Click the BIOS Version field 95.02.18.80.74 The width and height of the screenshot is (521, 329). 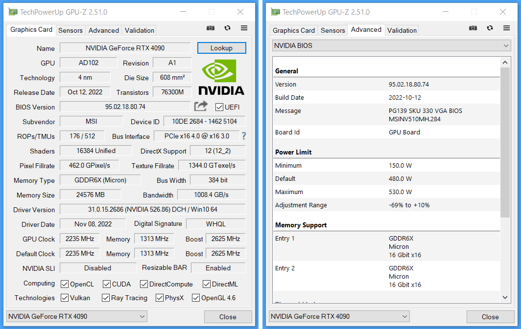pos(125,107)
